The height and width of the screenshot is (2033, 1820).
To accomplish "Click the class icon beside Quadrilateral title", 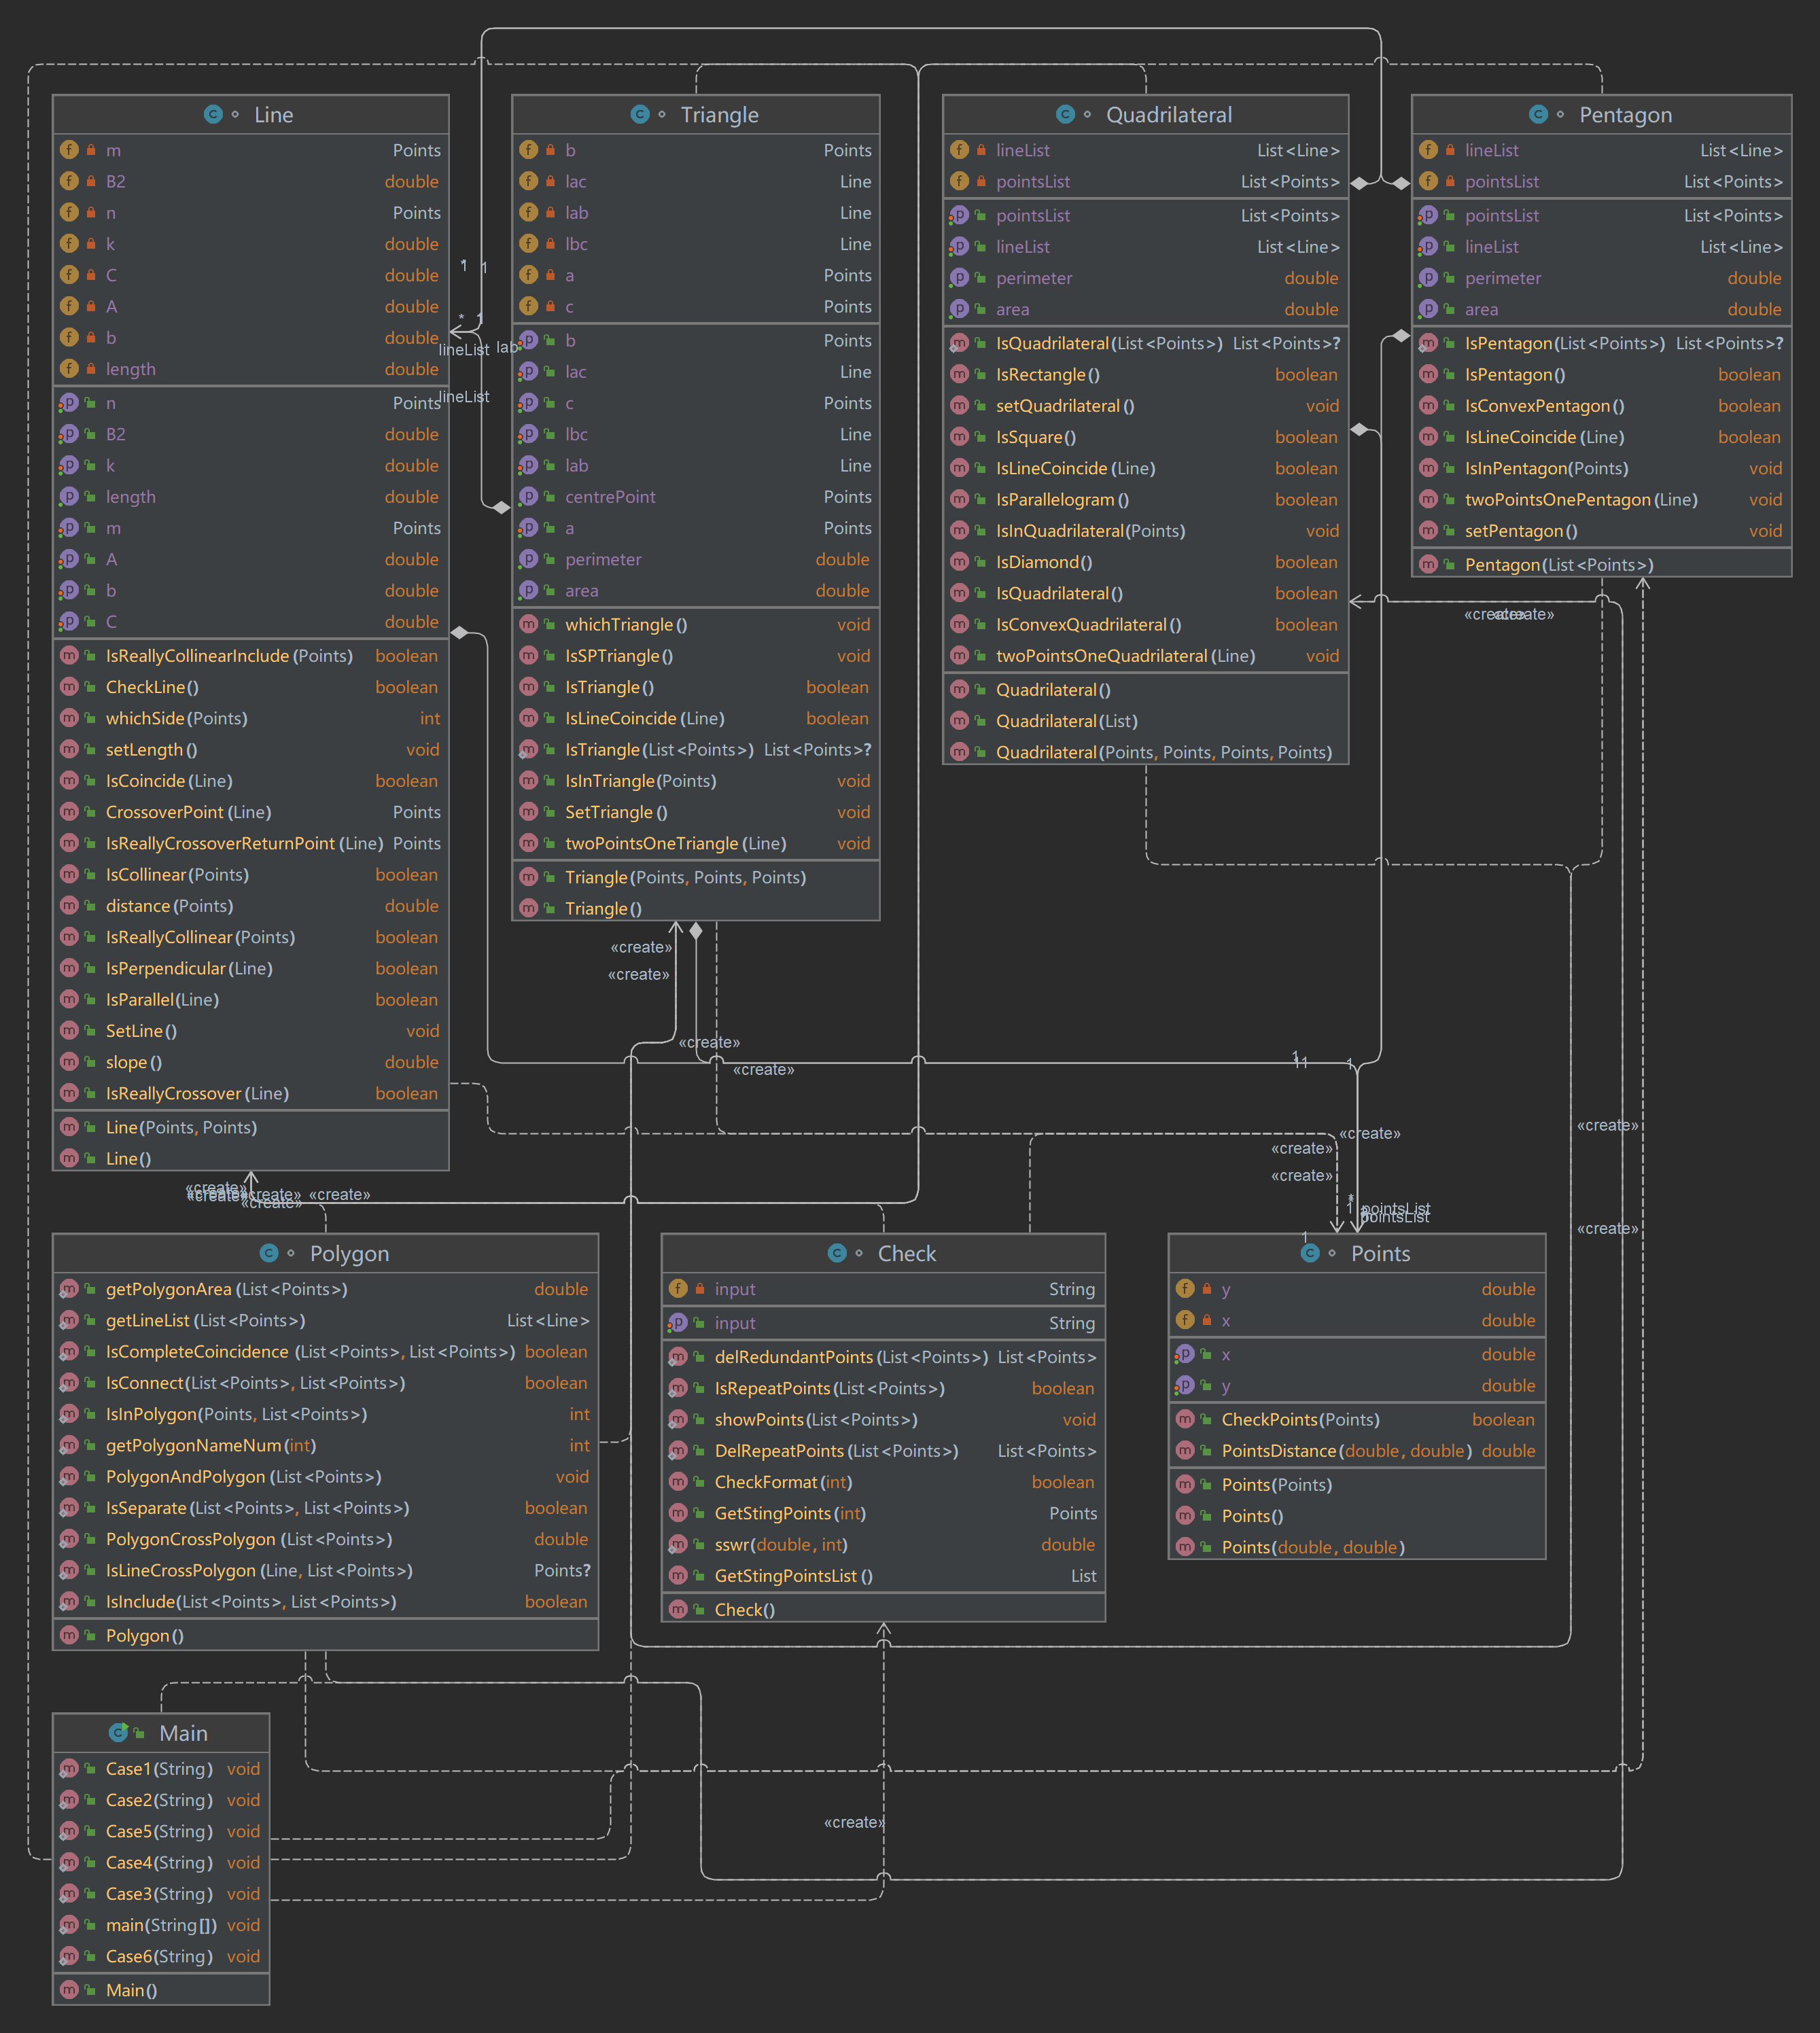I will point(1065,114).
